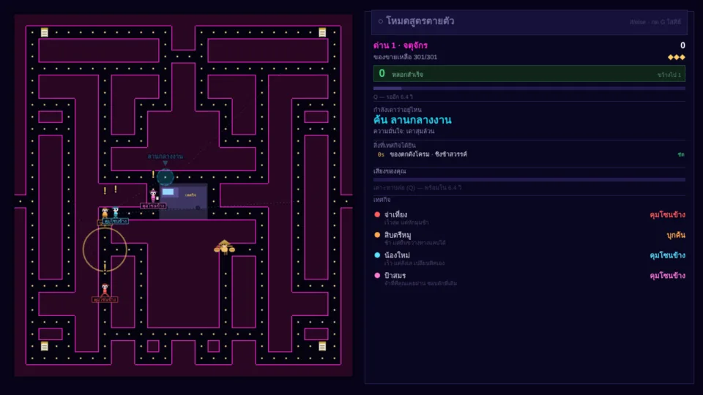Select the ป้าสมร officer row
The width and height of the screenshot is (703, 395).
[x=529, y=279]
